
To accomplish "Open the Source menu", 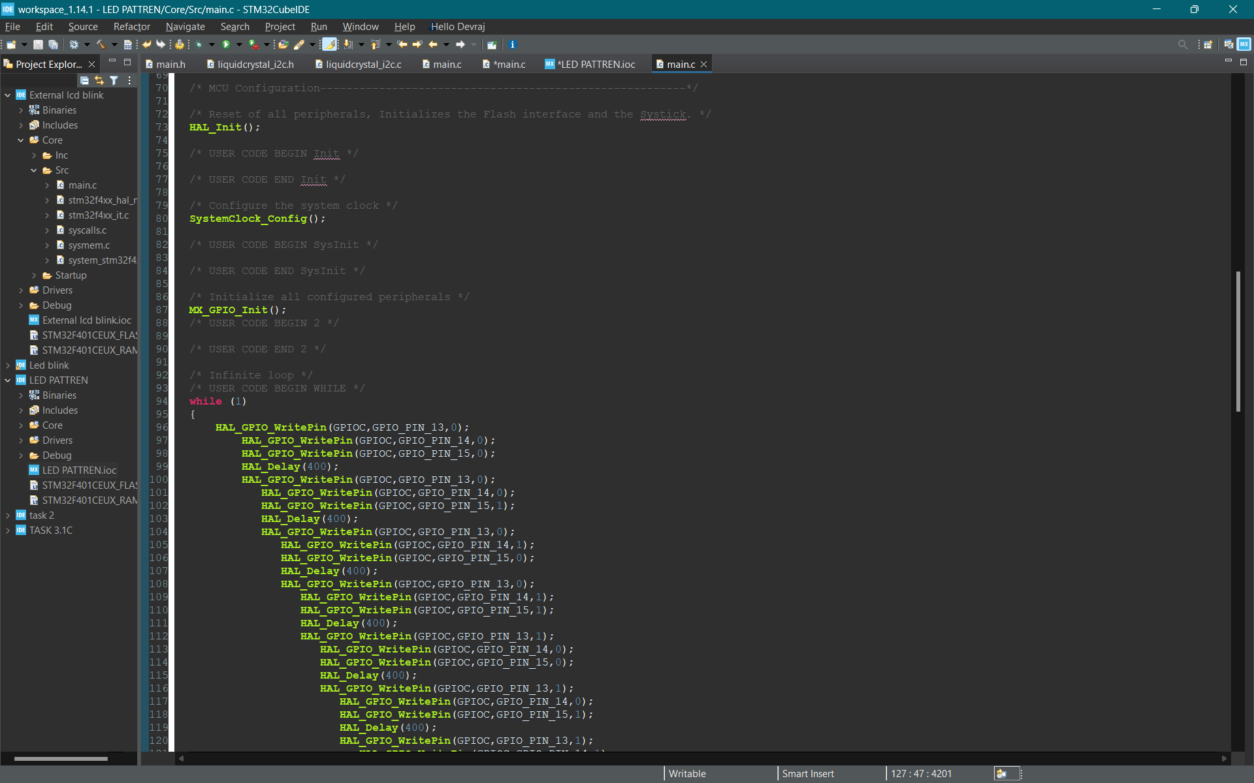I will (x=83, y=27).
